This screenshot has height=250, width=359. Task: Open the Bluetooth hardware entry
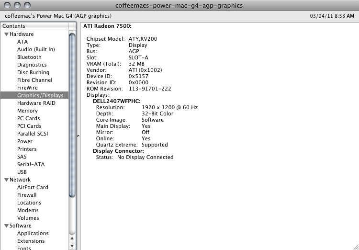tap(29, 57)
